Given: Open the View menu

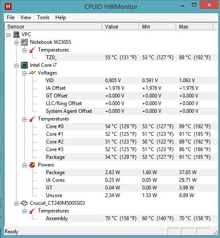Looking at the screenshot, I should (26, 17).
